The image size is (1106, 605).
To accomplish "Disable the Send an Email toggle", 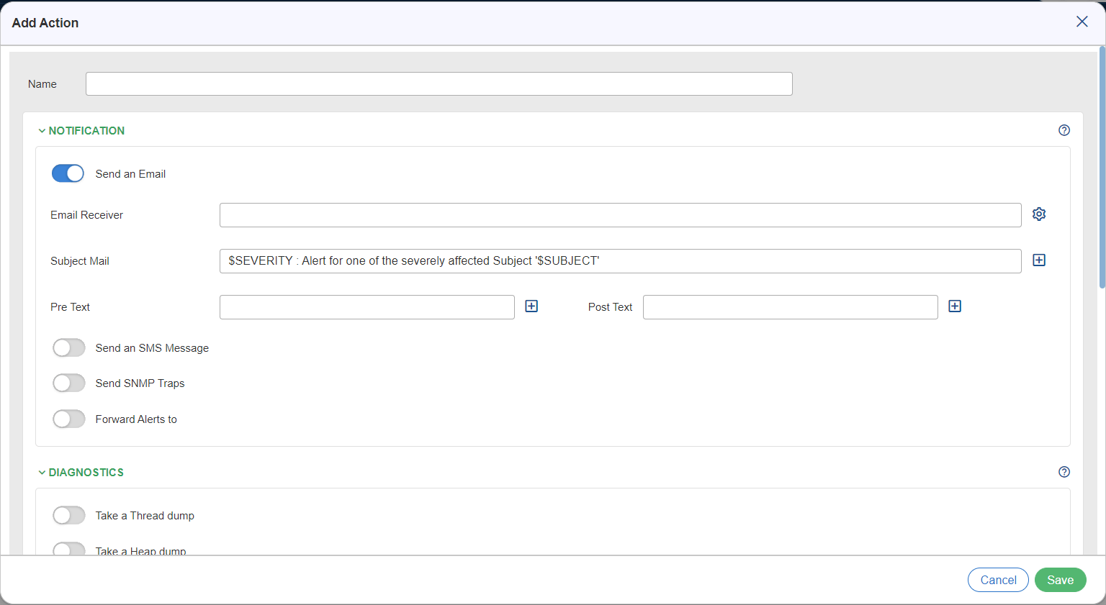I will click(x=68, y=173).
